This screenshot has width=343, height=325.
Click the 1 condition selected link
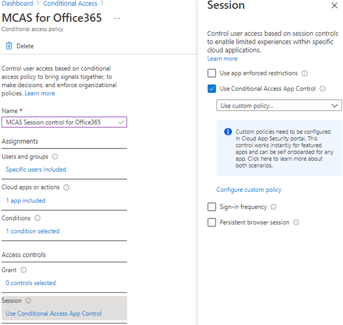pyautogui.click(x=33, y=231)
